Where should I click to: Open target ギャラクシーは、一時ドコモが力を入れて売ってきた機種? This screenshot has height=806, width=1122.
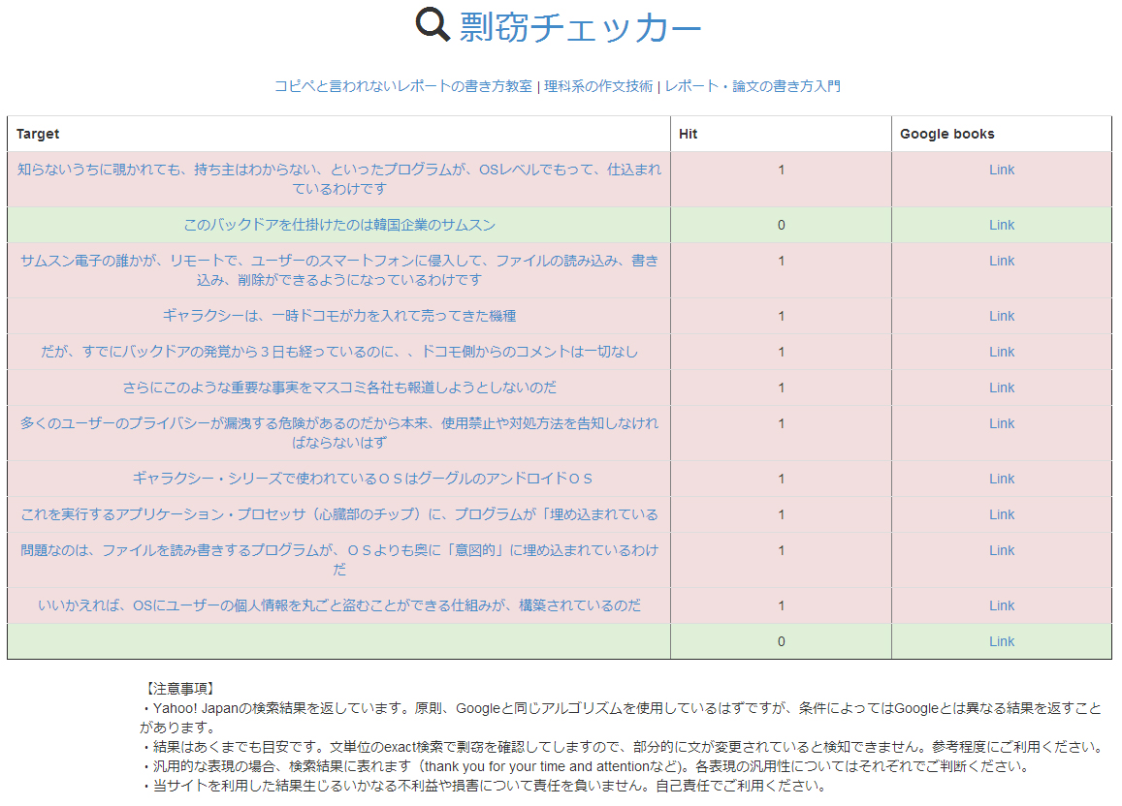[x=339, y=316]
